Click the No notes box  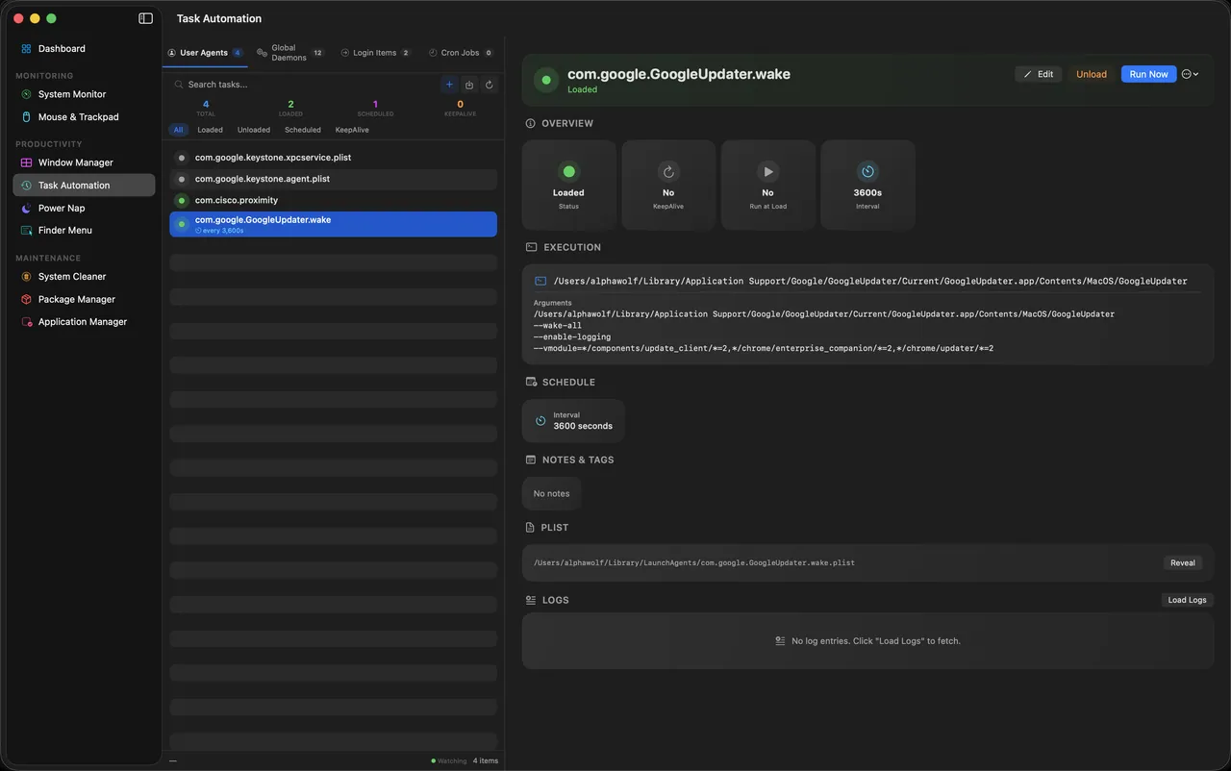(x=551, y=493)
